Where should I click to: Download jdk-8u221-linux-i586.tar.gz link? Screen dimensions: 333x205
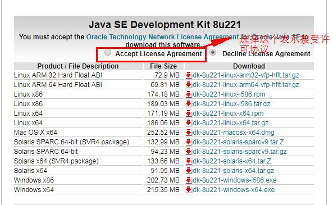231,104
